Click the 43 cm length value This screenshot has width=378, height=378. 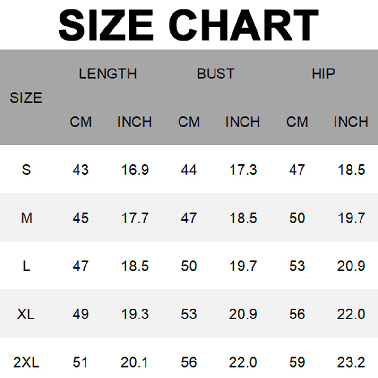click(x=81, y=170)
